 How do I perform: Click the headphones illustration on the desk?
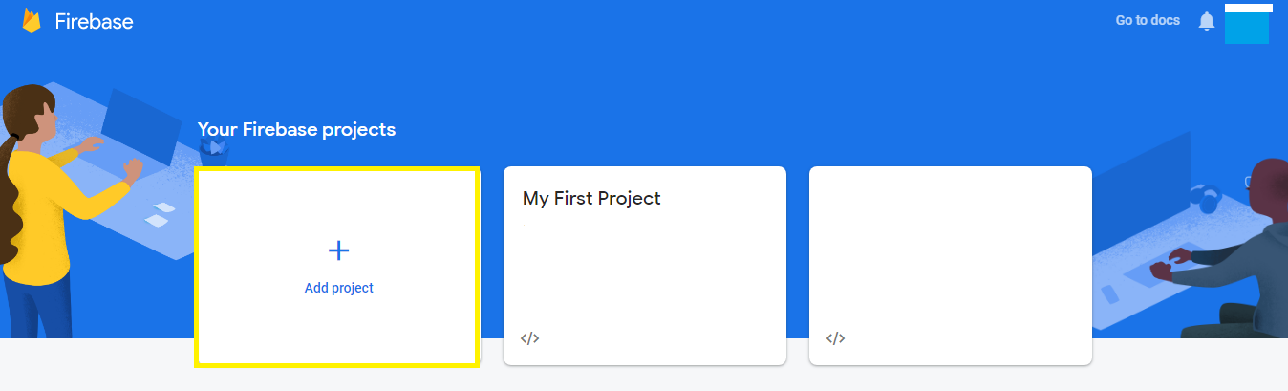pyautogui.click(x=1207, y=200)
